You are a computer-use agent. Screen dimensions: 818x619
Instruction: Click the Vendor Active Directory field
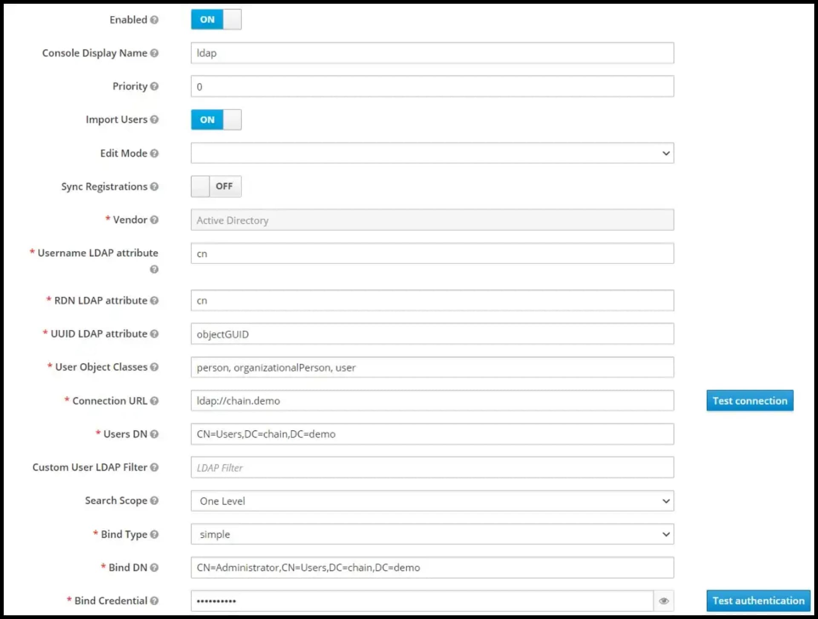432,220
